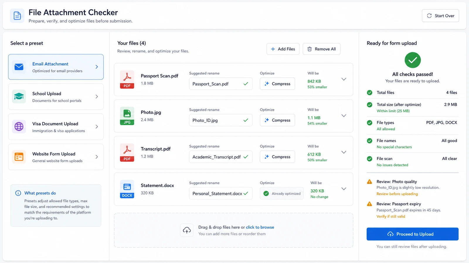Click the Remove All button
Image resolution: width=469 pixels, height=263 pixels.
point(322,49)
